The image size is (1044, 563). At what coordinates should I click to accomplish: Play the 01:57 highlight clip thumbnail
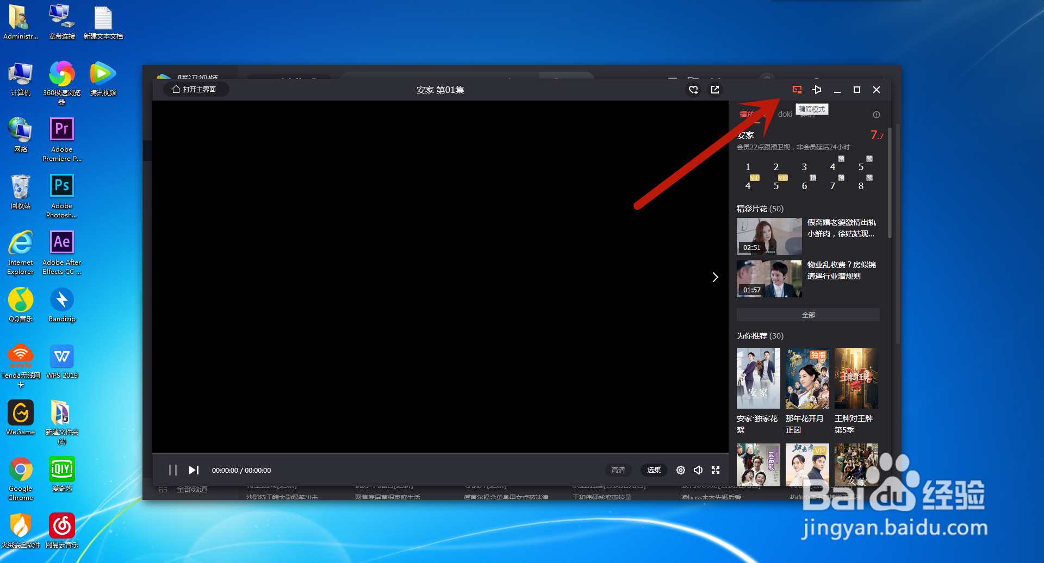(x=769, y=279)
